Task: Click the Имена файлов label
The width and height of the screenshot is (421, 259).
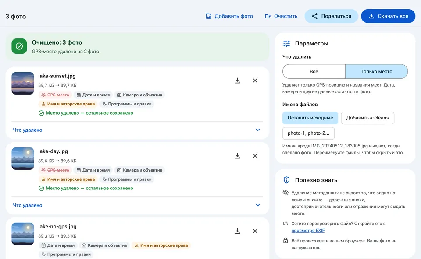Action: [300, 105]
